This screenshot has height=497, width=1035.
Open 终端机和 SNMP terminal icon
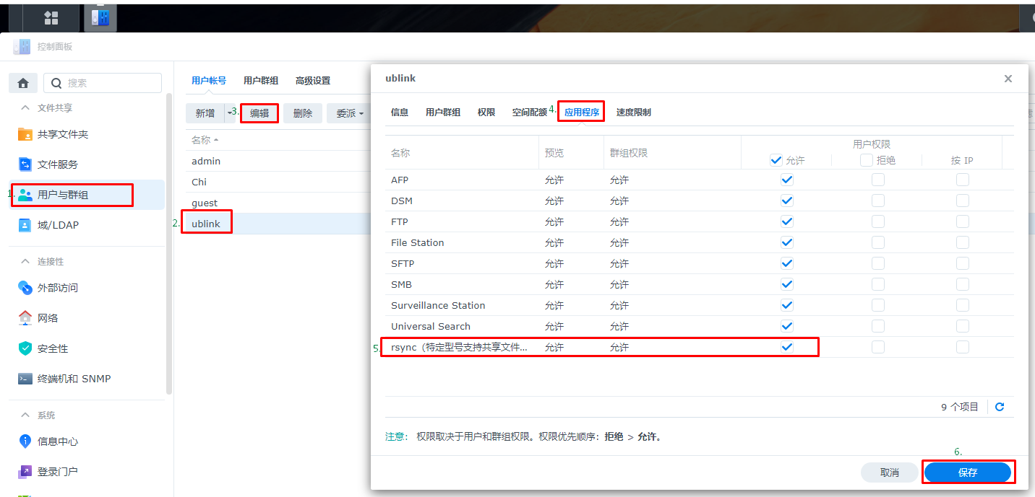tap(25, 379)
